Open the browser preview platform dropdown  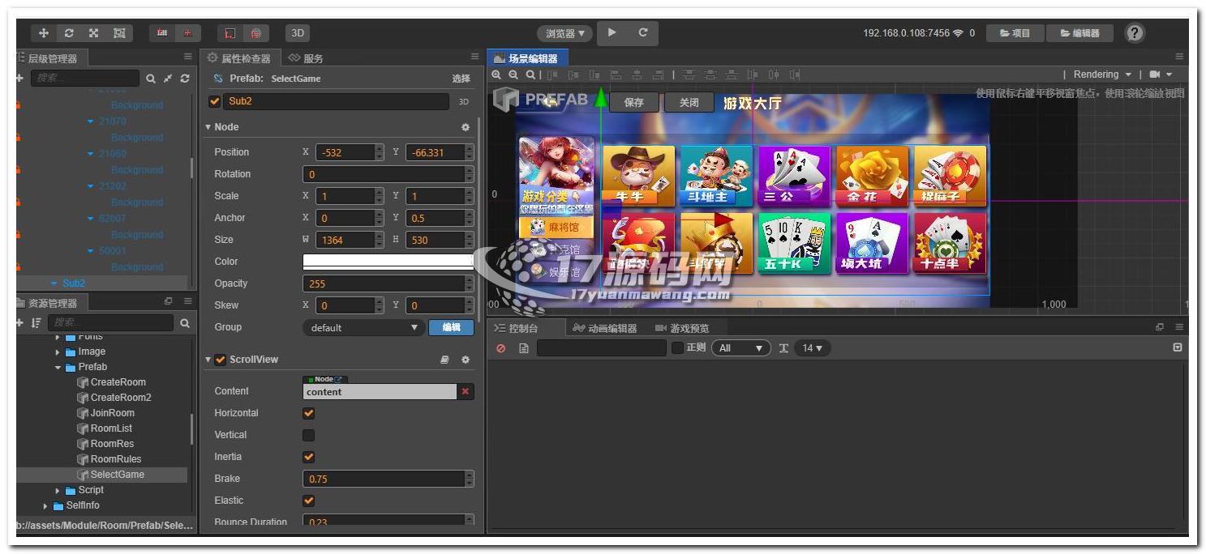click(x=564, y=33)
